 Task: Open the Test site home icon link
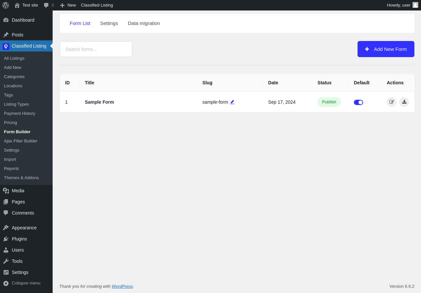tap(17, 5)
